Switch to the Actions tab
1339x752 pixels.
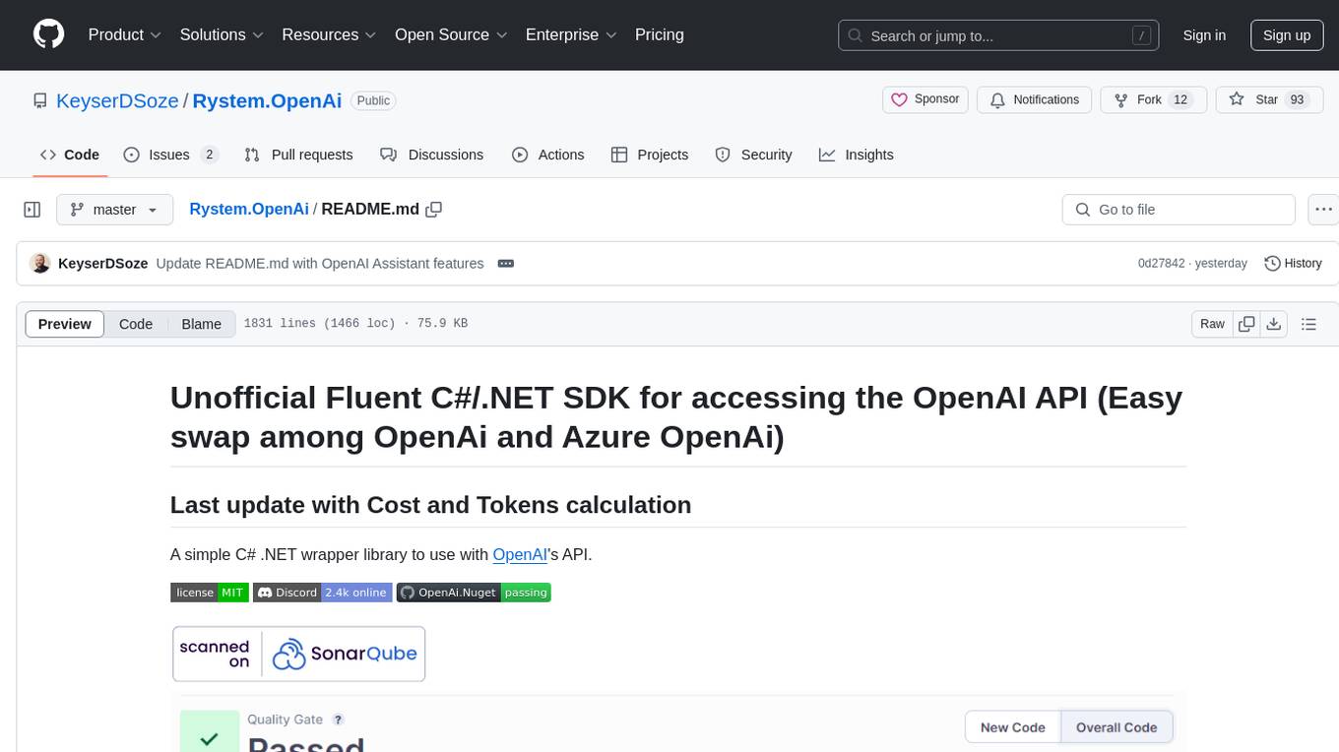pos(548,155)
